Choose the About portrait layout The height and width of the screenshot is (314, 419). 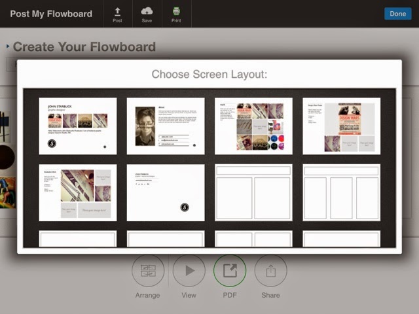166,126
